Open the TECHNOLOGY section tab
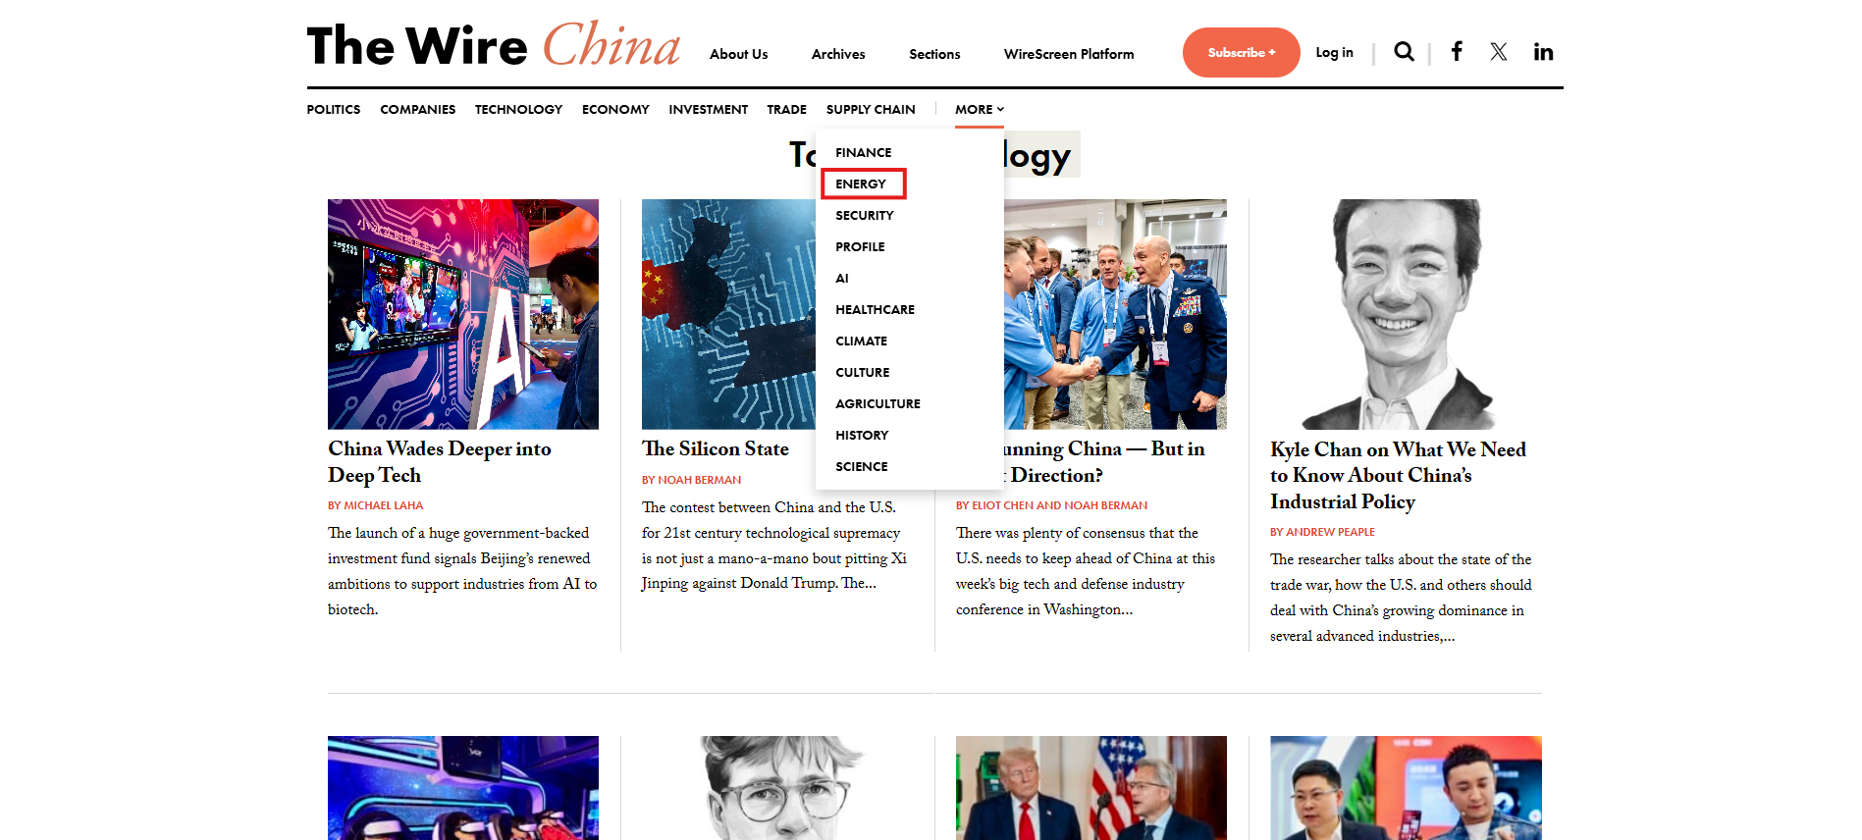This screenshot has width=1862, height=840. click(x=518, y=109)
